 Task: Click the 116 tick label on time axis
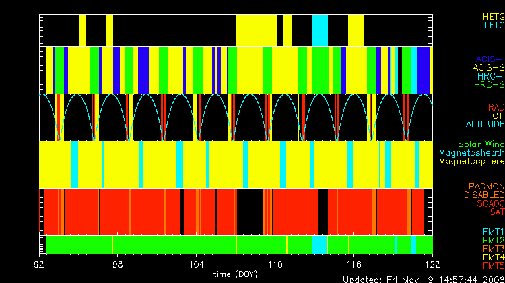click(x=353, y=265)
